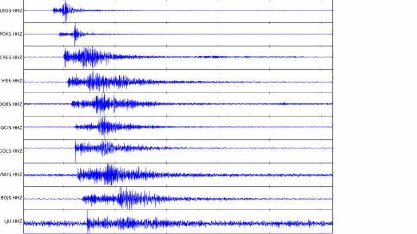This screenshot has width=417, height=234.
Task: Click the strongest burst on DOBS trace
Action: tap(101, 104)
